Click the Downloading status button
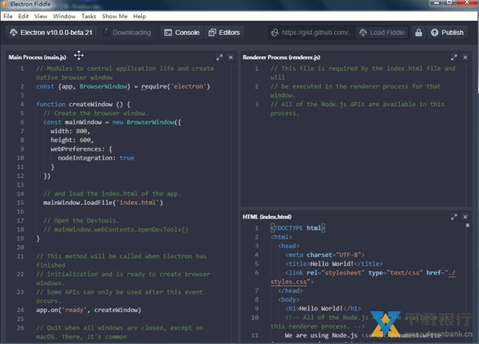Image resolution: width=479 pixels, height=344 pixels. tap(126, 33)
